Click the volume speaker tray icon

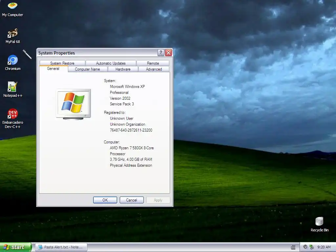click(x=305, y=247)
